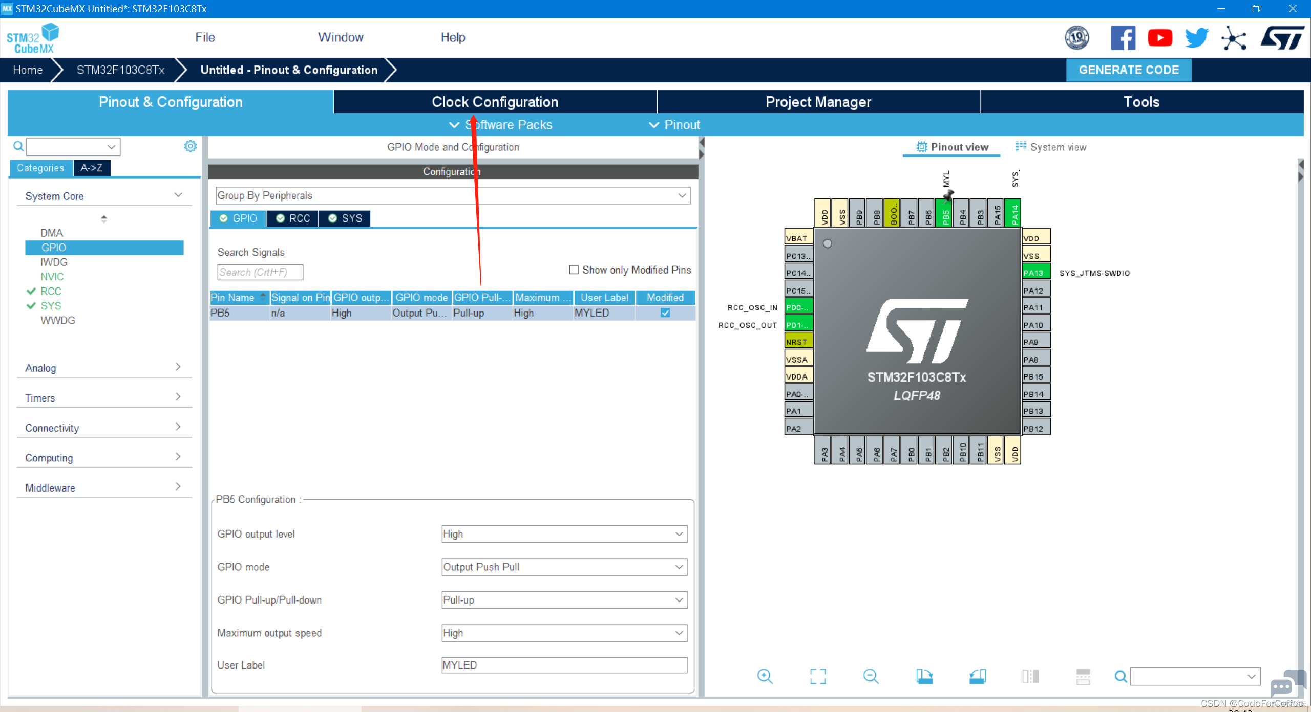Switch categories list to A->Z tab
The height and width of the screenshot is (712, 1311).
[x=92, y=168]
